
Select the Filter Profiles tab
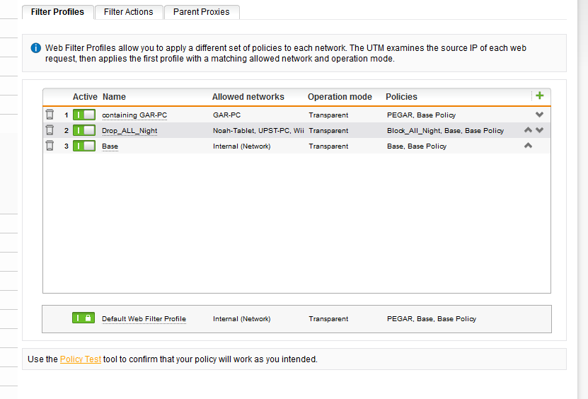57,12
